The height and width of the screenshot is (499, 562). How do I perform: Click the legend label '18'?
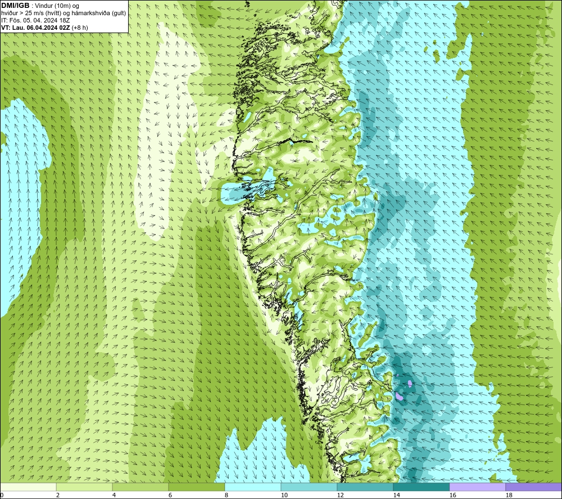509,496
